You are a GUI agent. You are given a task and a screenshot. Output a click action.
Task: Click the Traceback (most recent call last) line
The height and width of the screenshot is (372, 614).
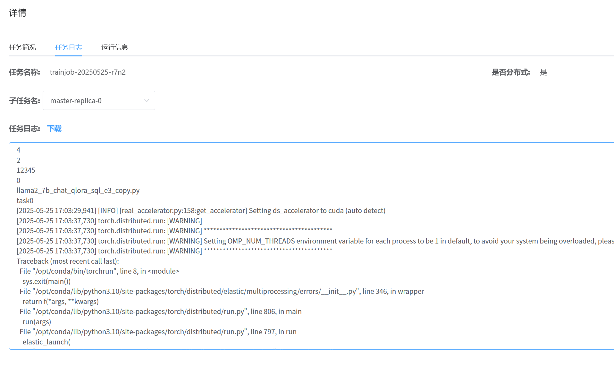pyautogui.click(x=68, y=261)
